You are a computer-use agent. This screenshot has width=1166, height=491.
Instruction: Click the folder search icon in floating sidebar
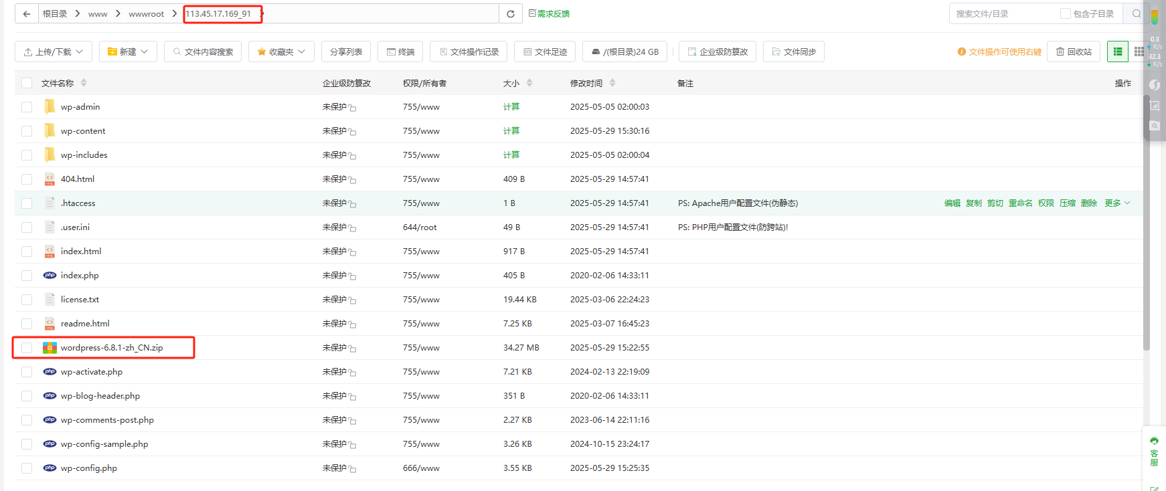[1154, 125]
